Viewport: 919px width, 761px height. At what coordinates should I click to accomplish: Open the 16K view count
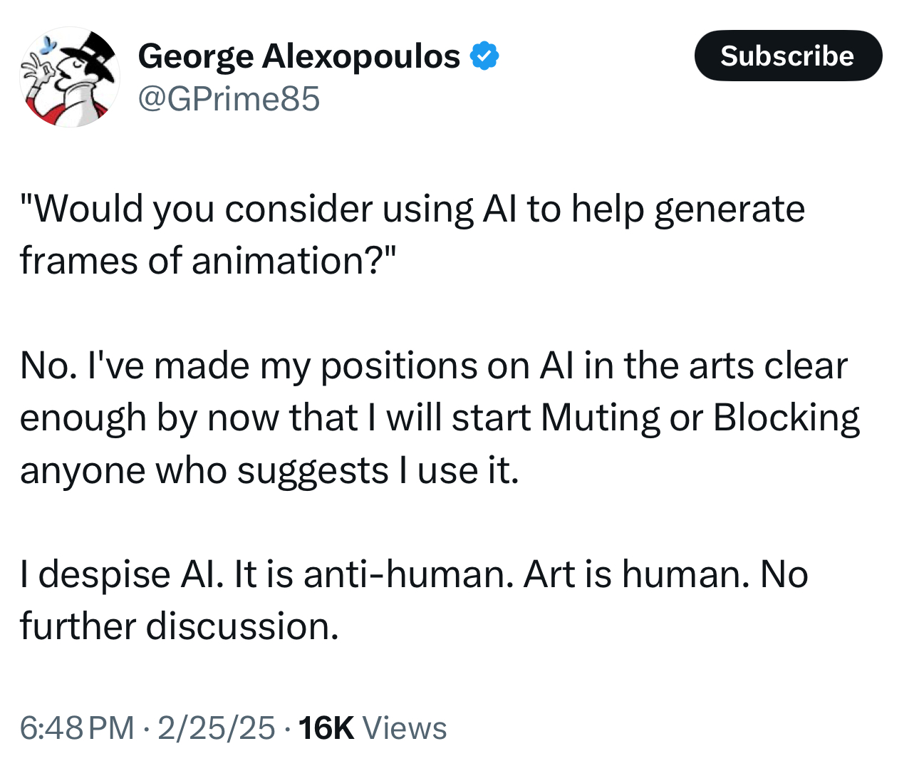326,728
